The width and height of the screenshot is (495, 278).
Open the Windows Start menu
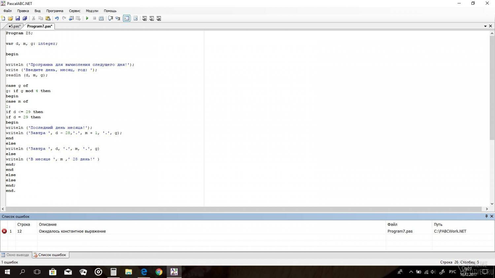tap(7, 272)
